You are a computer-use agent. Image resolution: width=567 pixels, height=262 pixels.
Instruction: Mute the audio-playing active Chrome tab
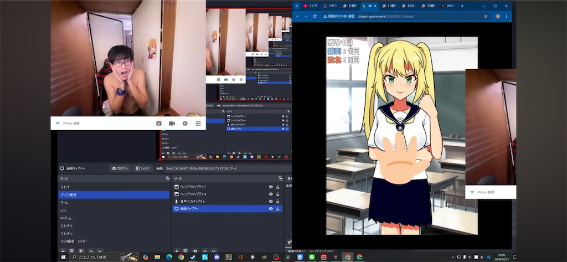(370, 6)
